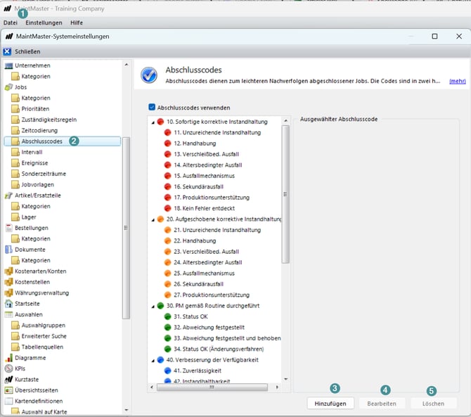
Task: Click the Hinzufügen button
Action: pos(330,404)
